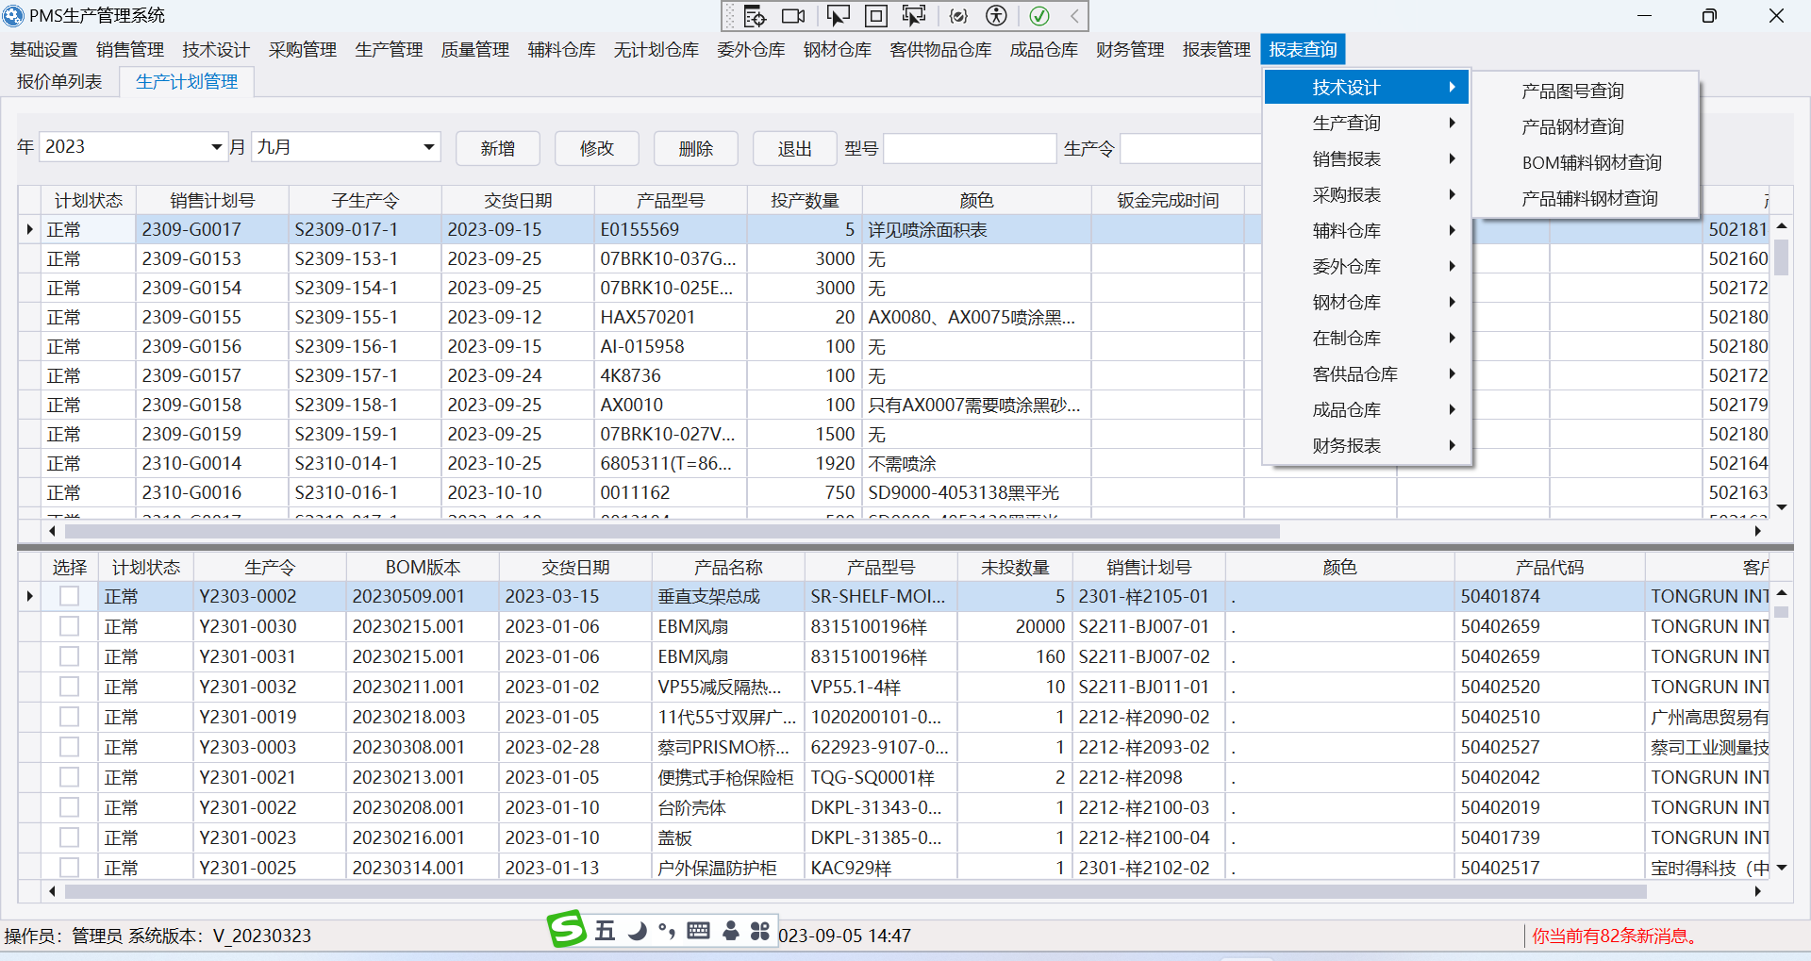This screenshot has width=1811, height=961.
Task: Expand the 生产查询 submenu
Action: 1366,124
